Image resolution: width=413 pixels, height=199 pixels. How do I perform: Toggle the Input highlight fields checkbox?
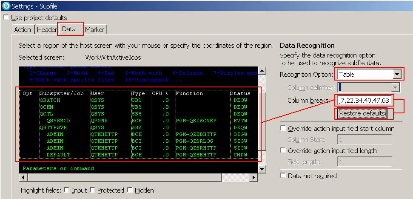coord(67,190)
